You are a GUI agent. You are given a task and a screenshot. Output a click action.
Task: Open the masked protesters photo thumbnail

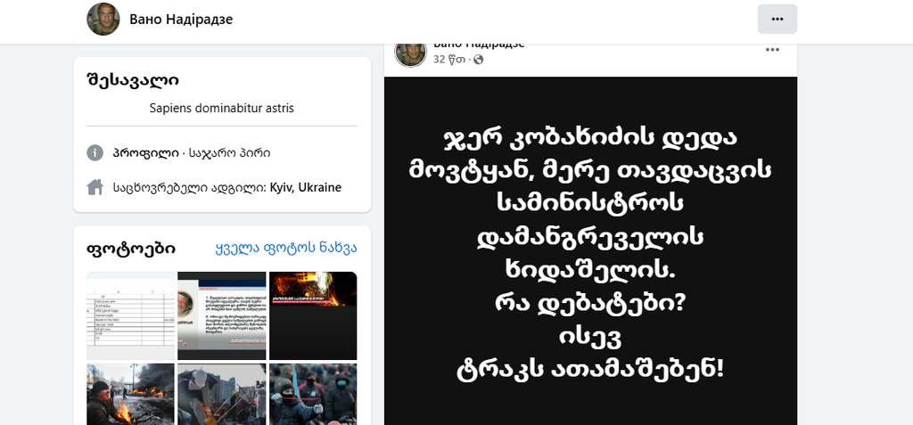coord(313,394)
